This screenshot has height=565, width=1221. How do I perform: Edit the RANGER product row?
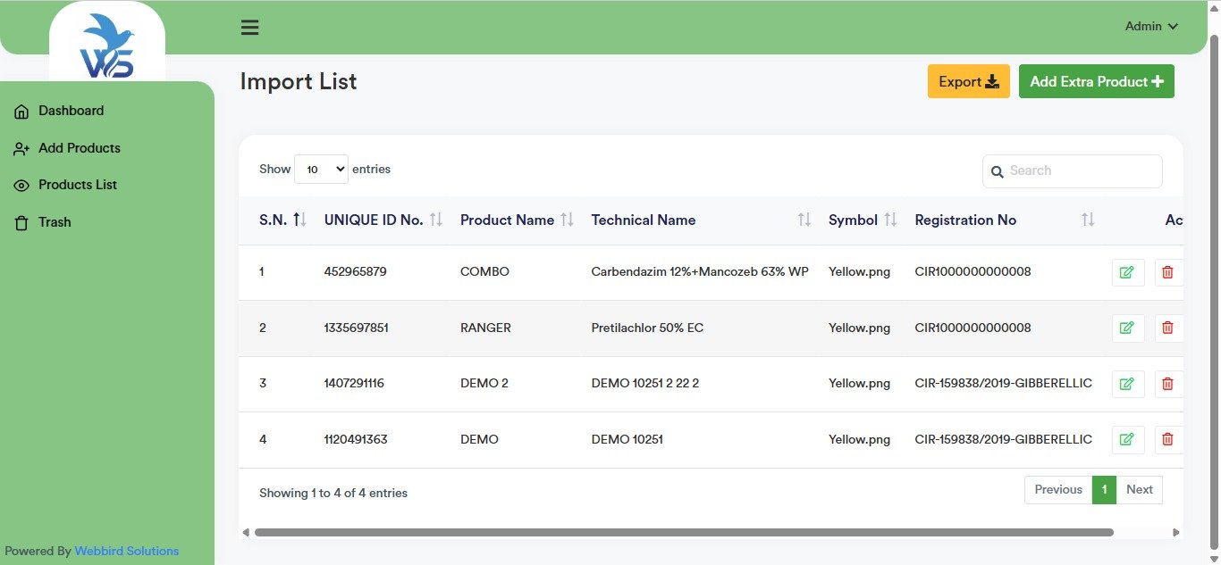coord(1127,328)
